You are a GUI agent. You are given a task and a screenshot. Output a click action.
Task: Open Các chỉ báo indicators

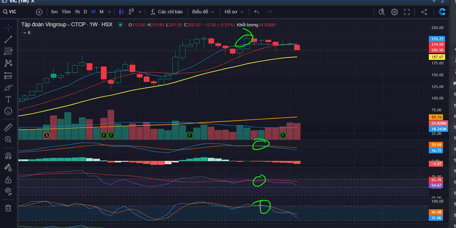167,12
